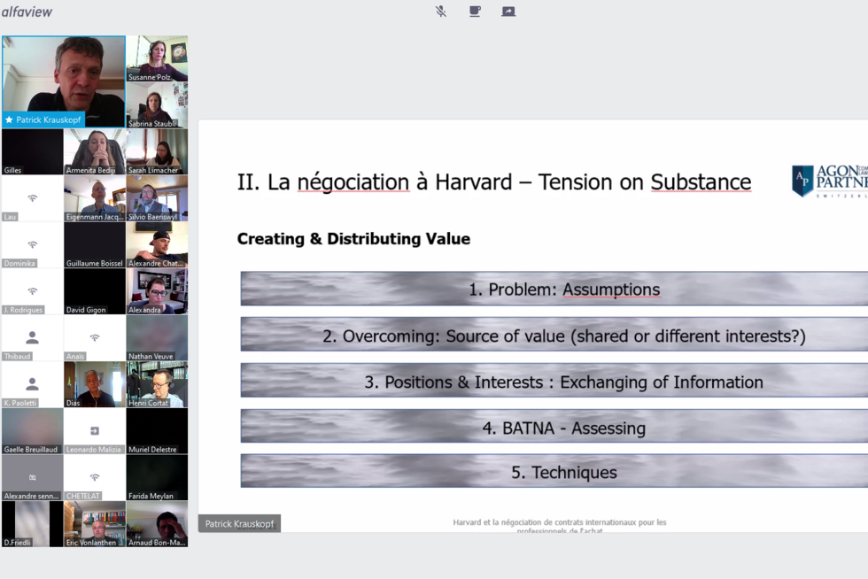Click the slide bar '4. BATNA - Assessing'
The width and height of the screenshot is (868, 579).
click(554, 426)
